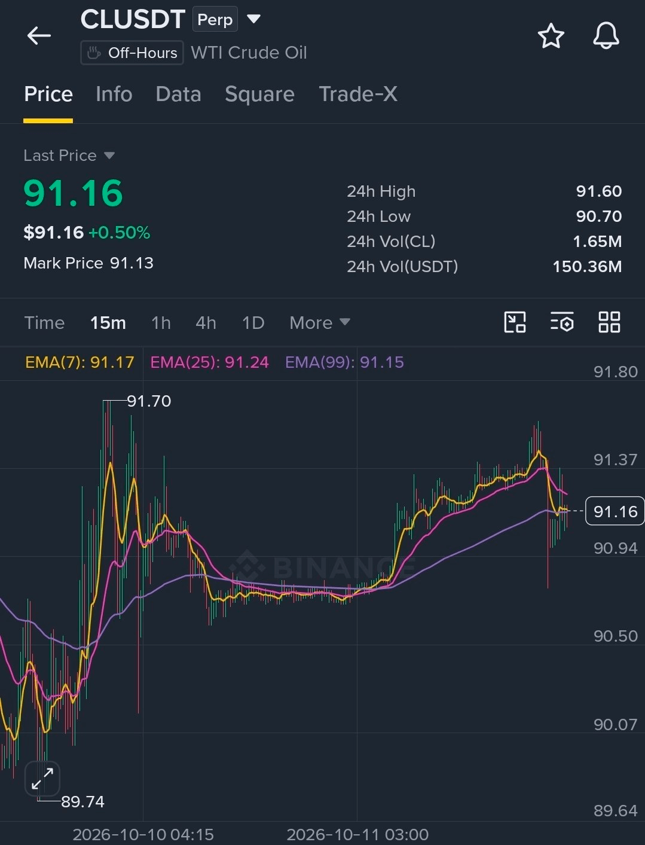Tap the 2026-10-11 03:00 time axis label
This screenshot has height=845, width=645.
point(357,835)
